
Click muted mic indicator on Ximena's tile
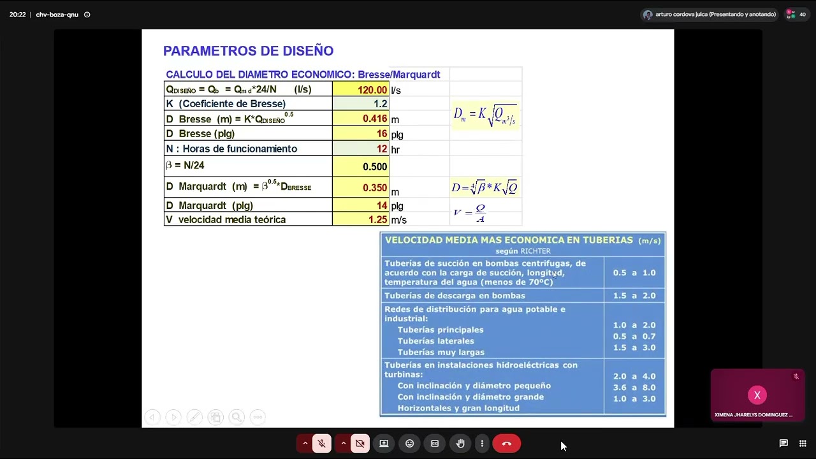(796, 377)
